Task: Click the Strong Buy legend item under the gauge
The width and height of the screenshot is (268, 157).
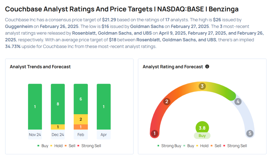Action: point(169,146)
